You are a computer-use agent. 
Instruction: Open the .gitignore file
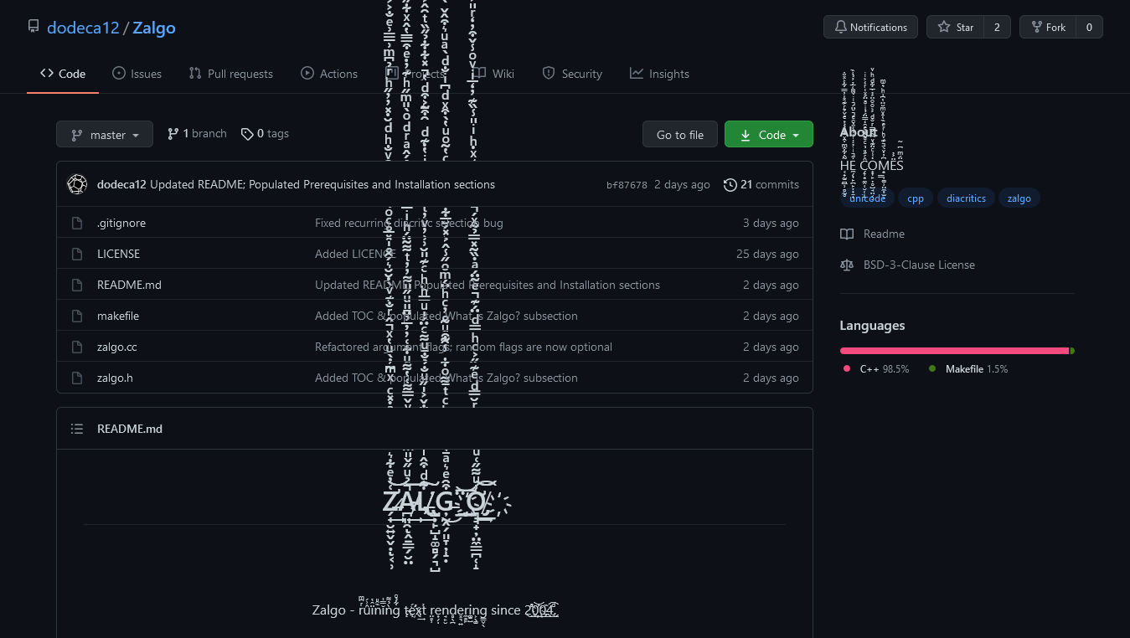(x=121, y=223)
